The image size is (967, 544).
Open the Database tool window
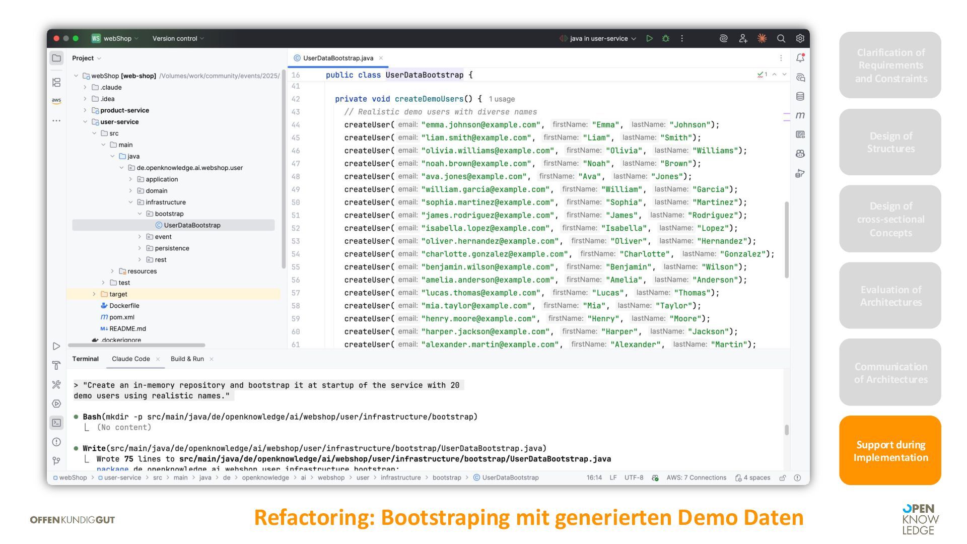800,96
